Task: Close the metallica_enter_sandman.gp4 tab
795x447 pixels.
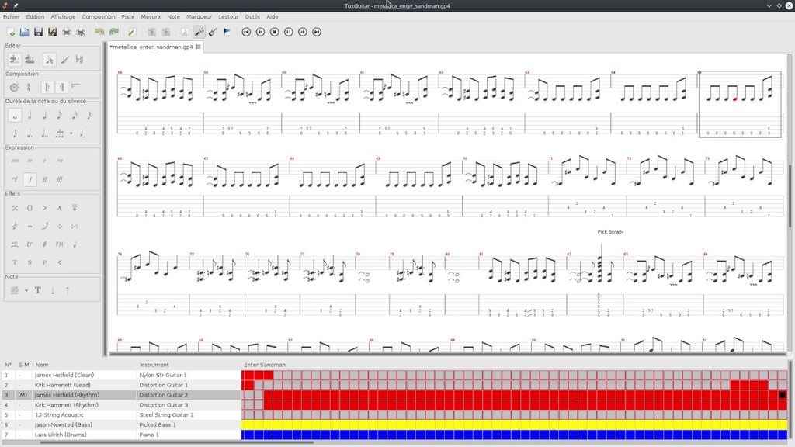Action: pyautogui.click(x=198, y=47)
